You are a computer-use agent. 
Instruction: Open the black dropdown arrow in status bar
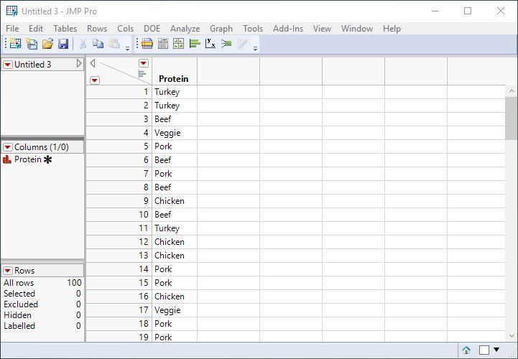pyautogui.click(x=496, y=350)
